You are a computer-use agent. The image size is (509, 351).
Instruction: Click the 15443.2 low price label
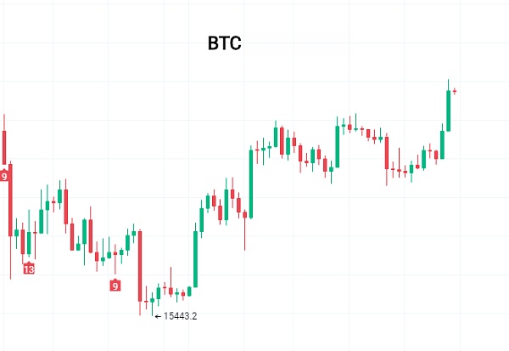(180, 315)
